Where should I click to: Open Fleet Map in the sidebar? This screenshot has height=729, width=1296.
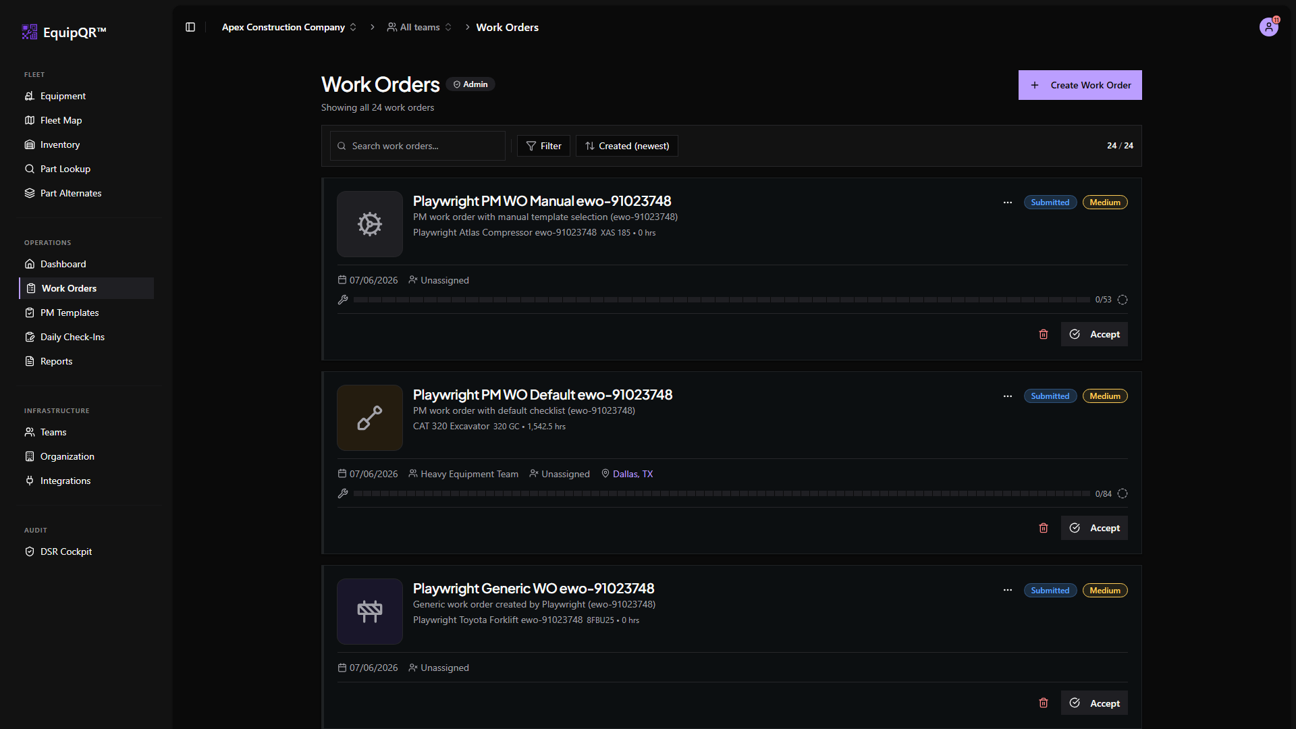pos(86,120)
